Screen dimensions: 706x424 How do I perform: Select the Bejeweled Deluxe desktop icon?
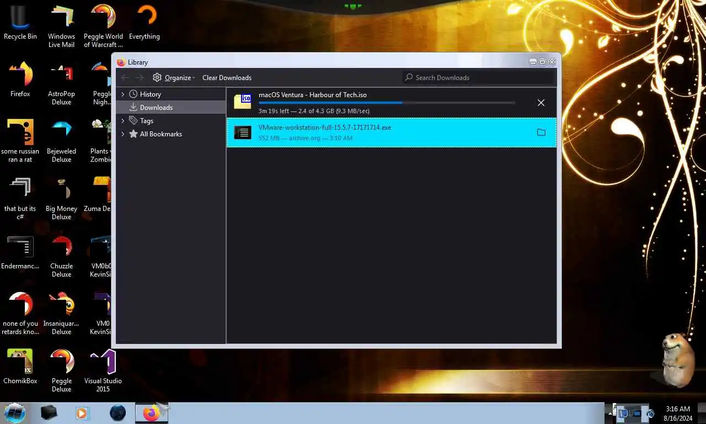pos(61,142)
